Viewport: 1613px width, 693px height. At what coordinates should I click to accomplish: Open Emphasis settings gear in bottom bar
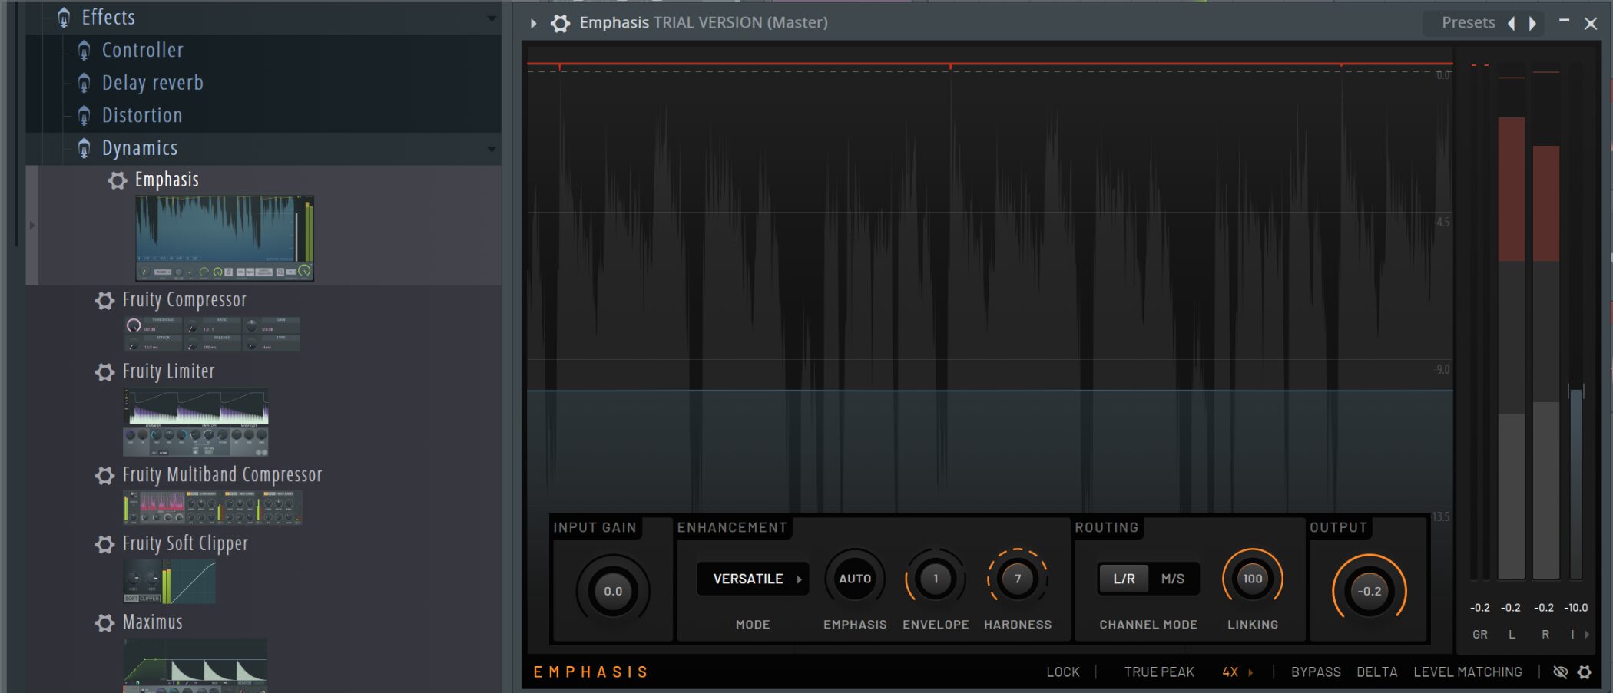pos(1585,672)
